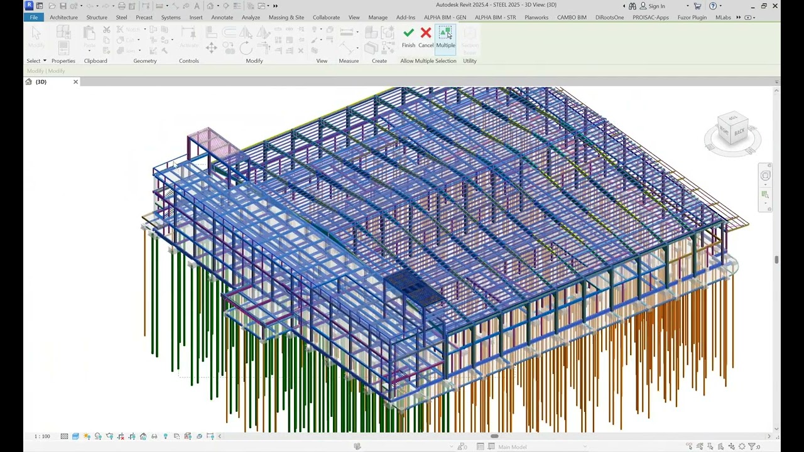Open the Annotate ribbon tab
Screen dimensions: 804x452
tap(222, 18)
